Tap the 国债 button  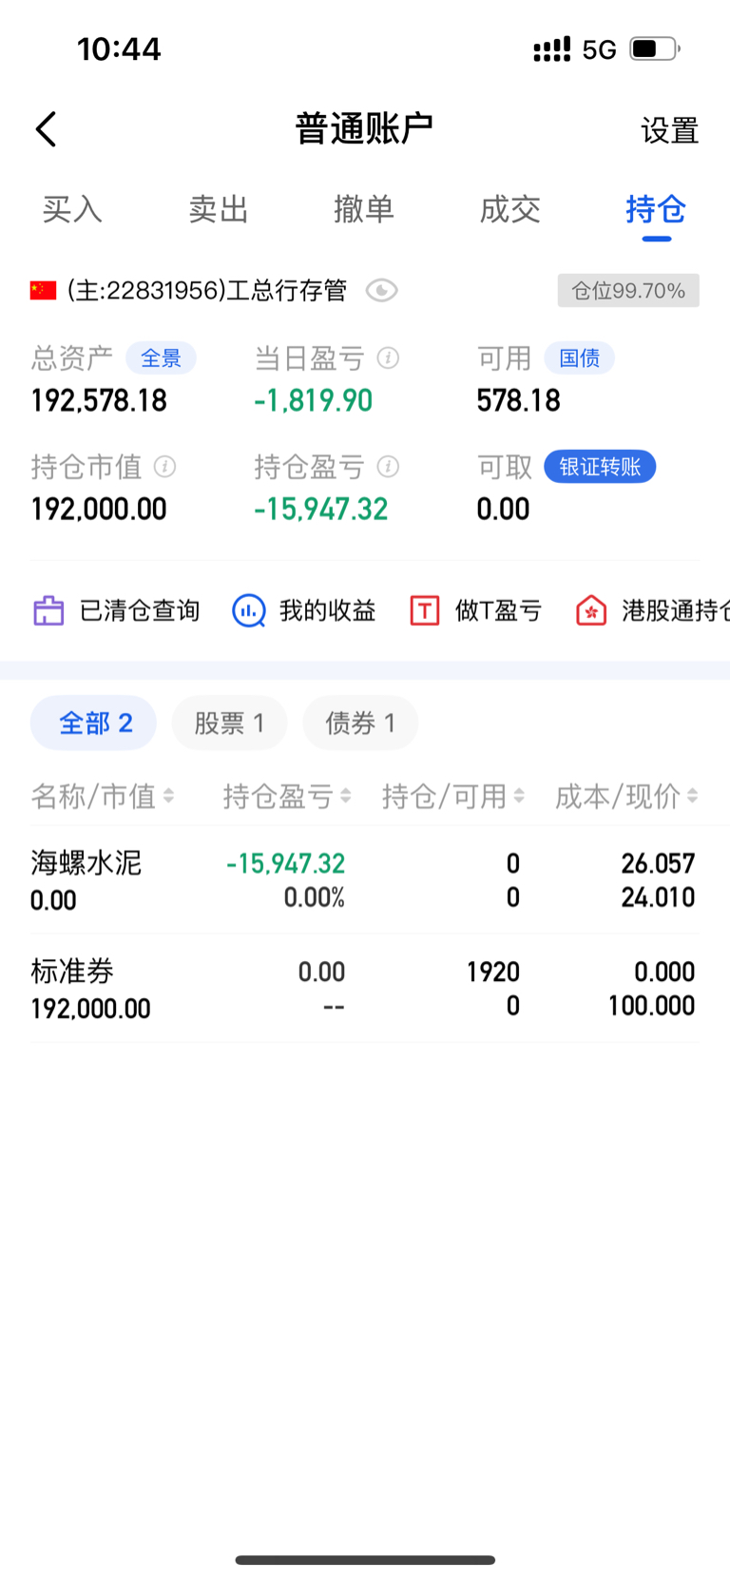[579, 358]
